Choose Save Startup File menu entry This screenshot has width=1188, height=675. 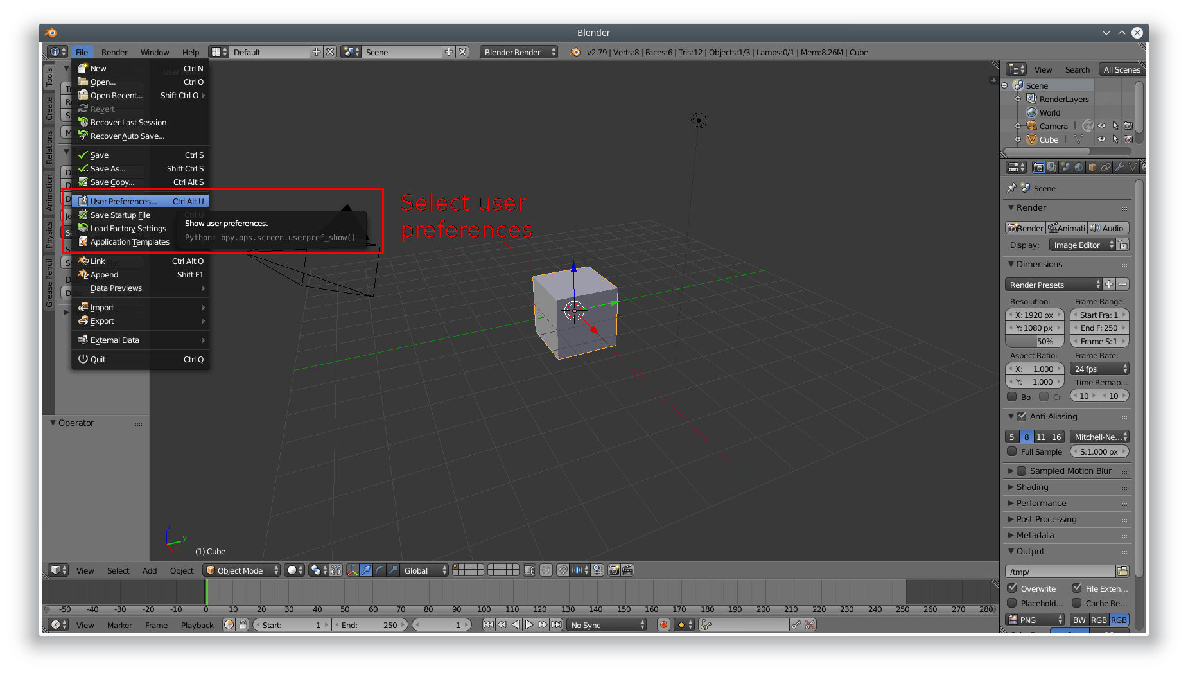tap(140, 215)
